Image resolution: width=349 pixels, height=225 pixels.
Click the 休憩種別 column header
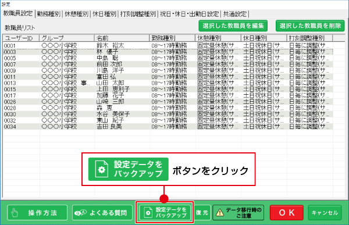(218, 38)
